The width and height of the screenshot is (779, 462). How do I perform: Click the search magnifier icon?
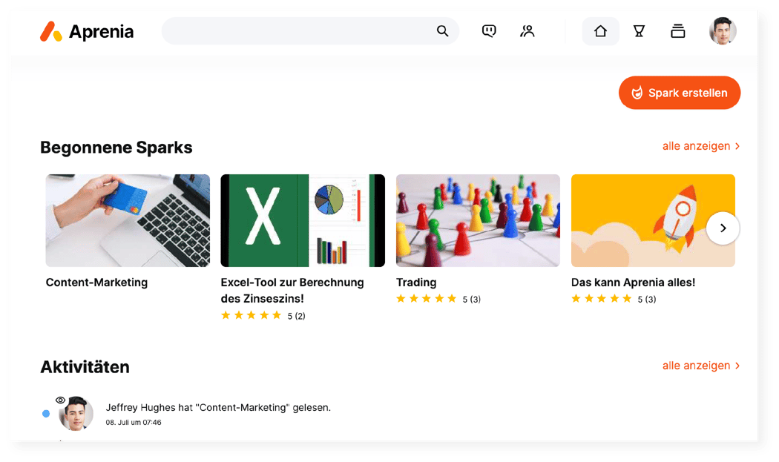click(442, 31)
